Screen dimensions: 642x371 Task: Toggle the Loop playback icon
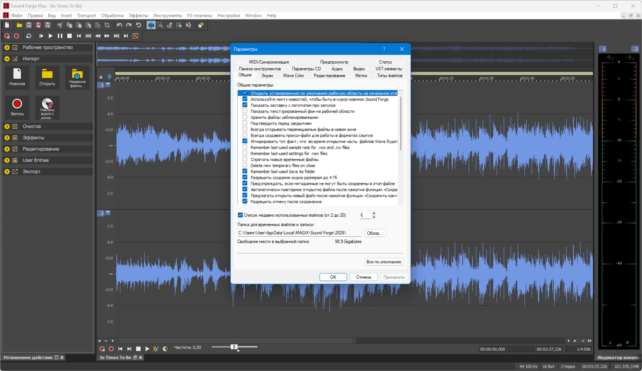click(x=29, y=36)
